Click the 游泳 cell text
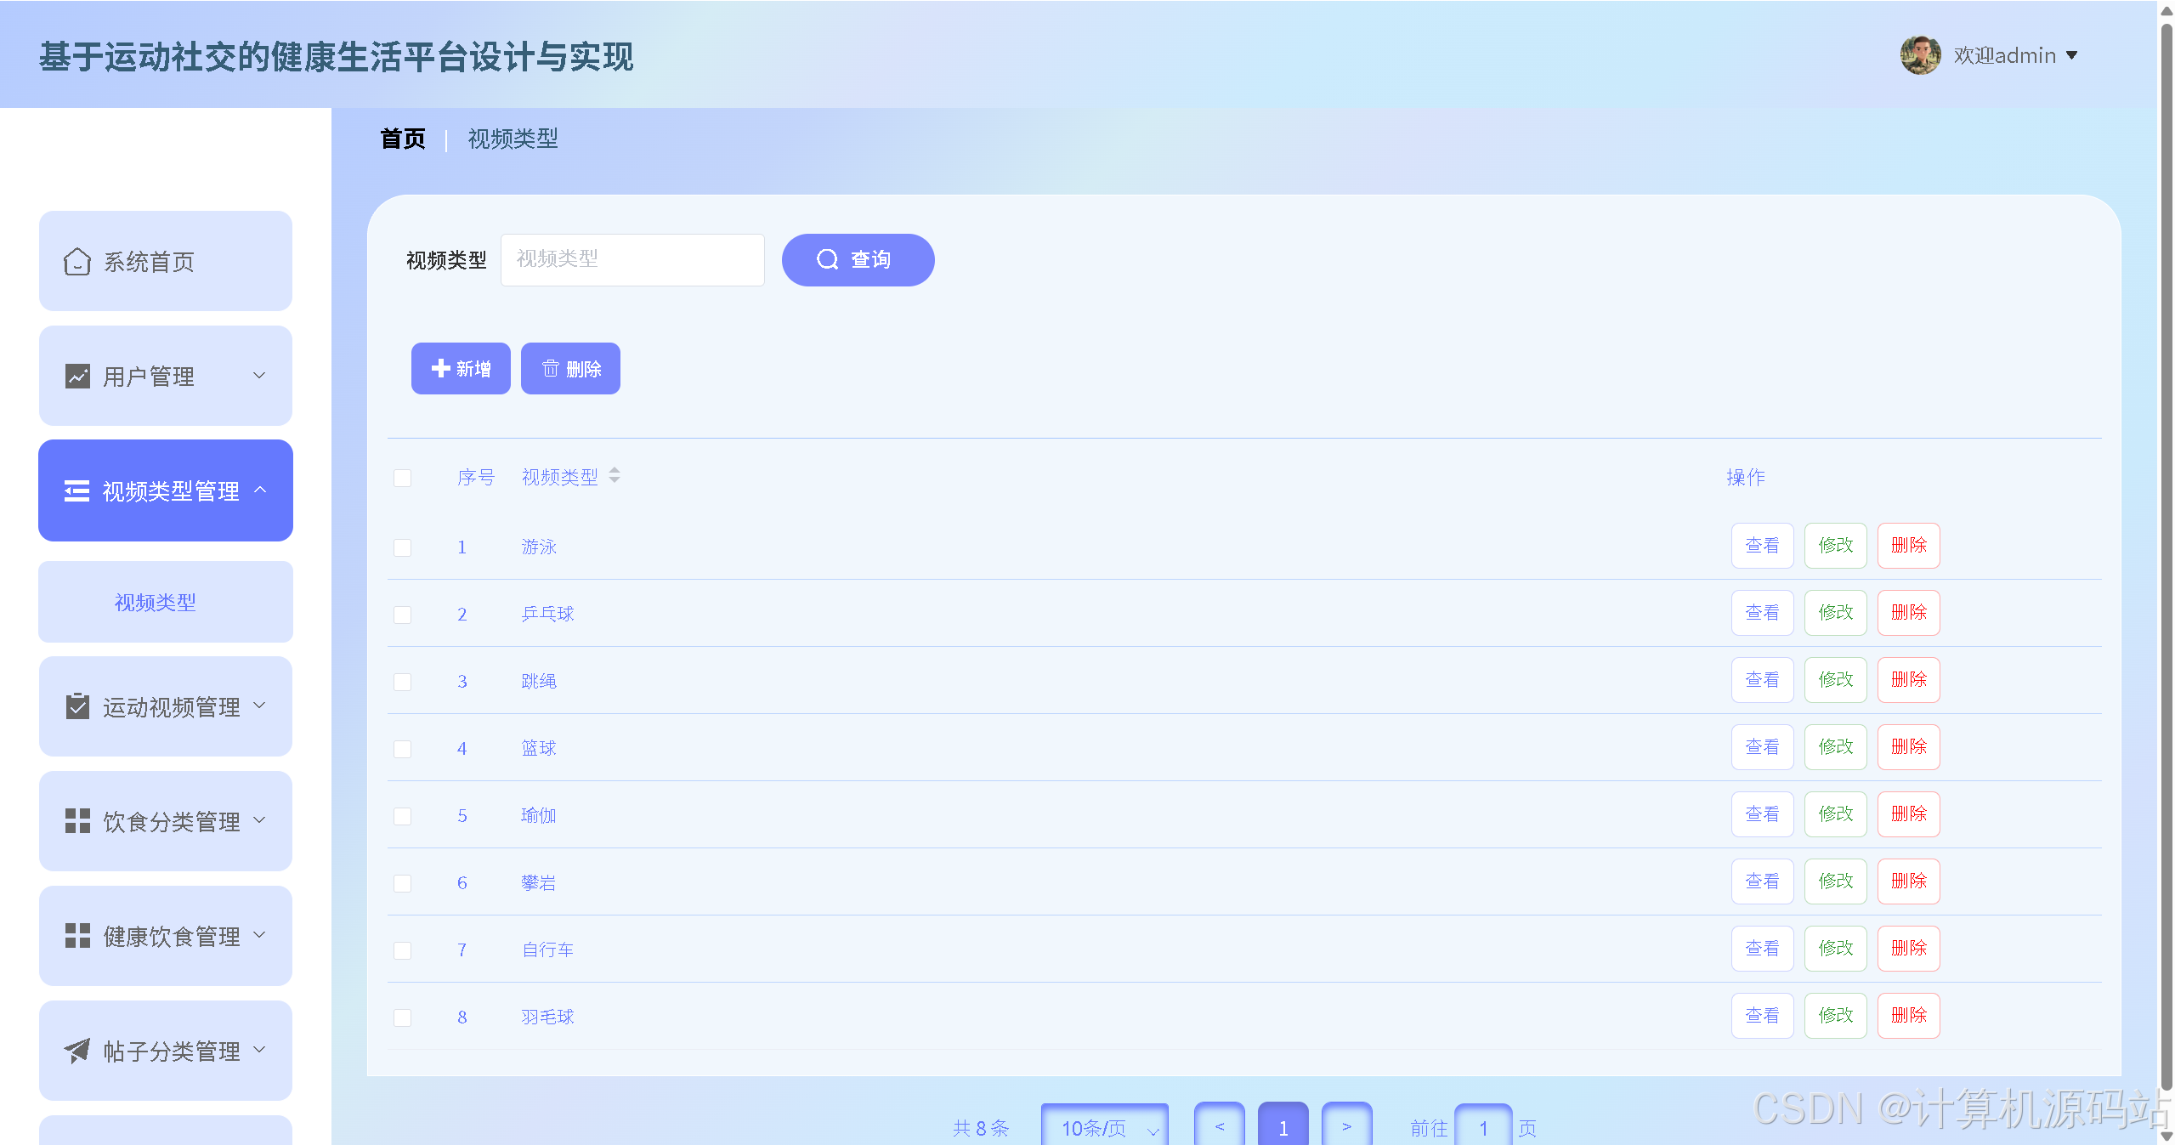Viewport: 2175px width, 1145px height. [x=539, y=547]
